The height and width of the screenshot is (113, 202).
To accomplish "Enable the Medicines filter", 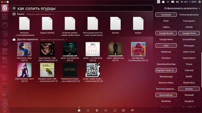I will click(x=166, y=52).
